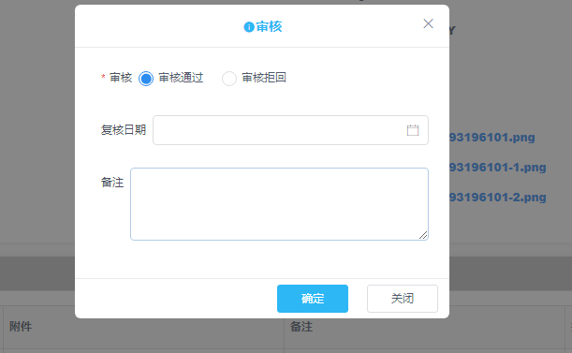Image resolution: width=572 pixels, height=353 pixels.
Task: Click the 审核拒回 option label text
Action: coord(264,78)
